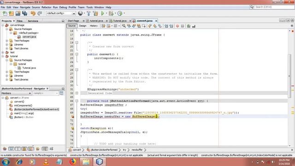Click the Open Project toolbar icon
Screen dimensions: 295x166
coord(18,13)
